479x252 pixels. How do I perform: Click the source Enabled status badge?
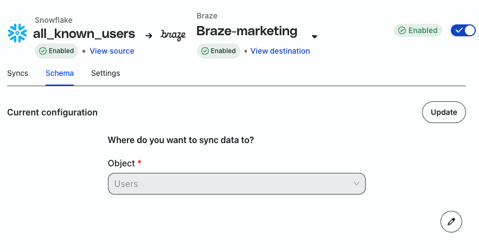click(x=56, y=51)
